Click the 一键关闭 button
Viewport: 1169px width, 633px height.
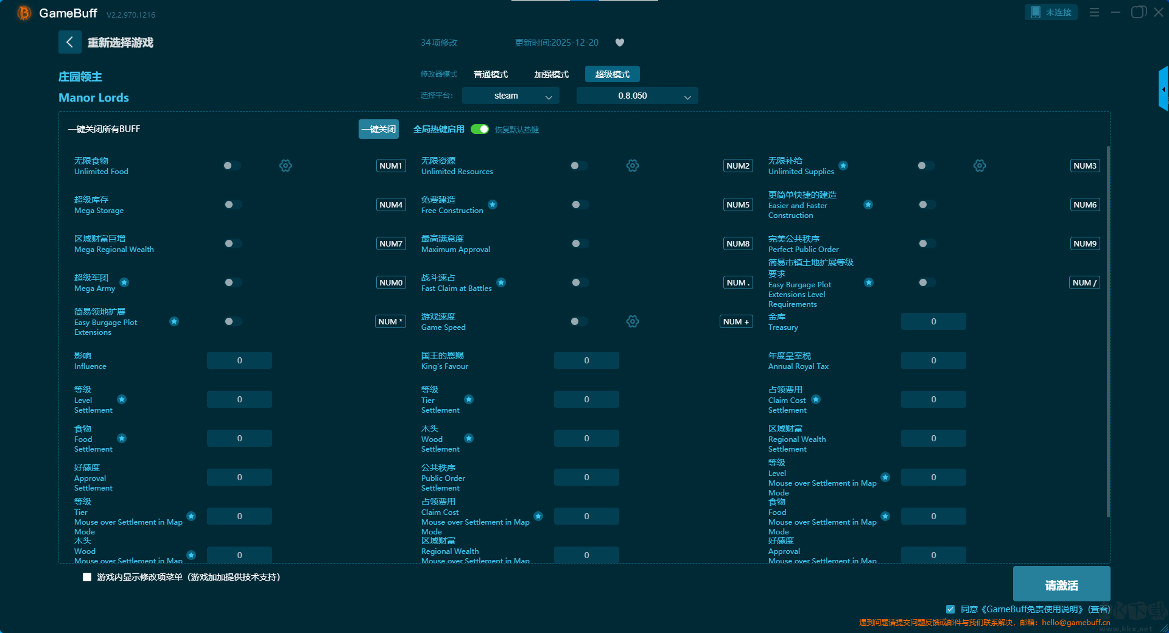tap(378, 129)
